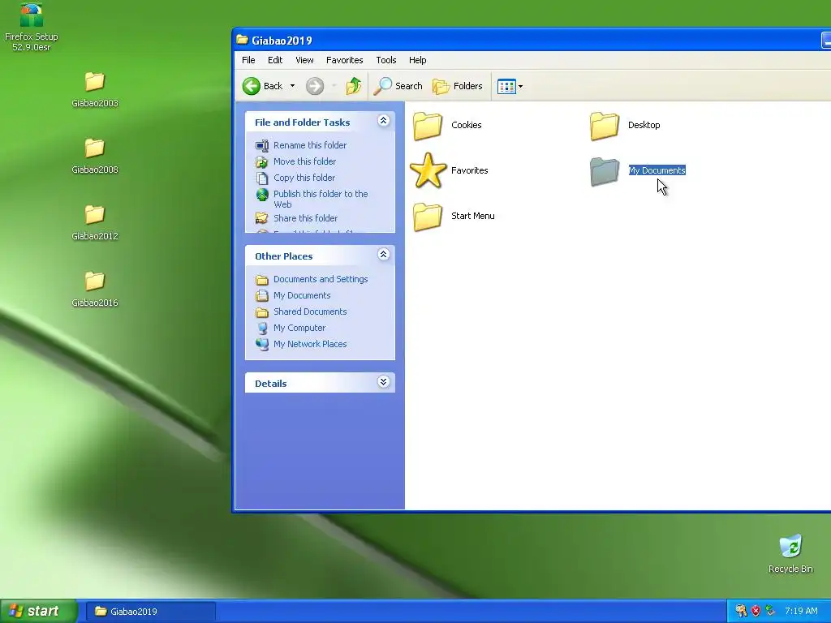
Task: Open the Help menu
Action: click(418, 60)
